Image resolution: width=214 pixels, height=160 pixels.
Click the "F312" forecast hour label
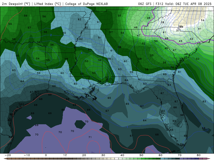click(x=159, y=4)
